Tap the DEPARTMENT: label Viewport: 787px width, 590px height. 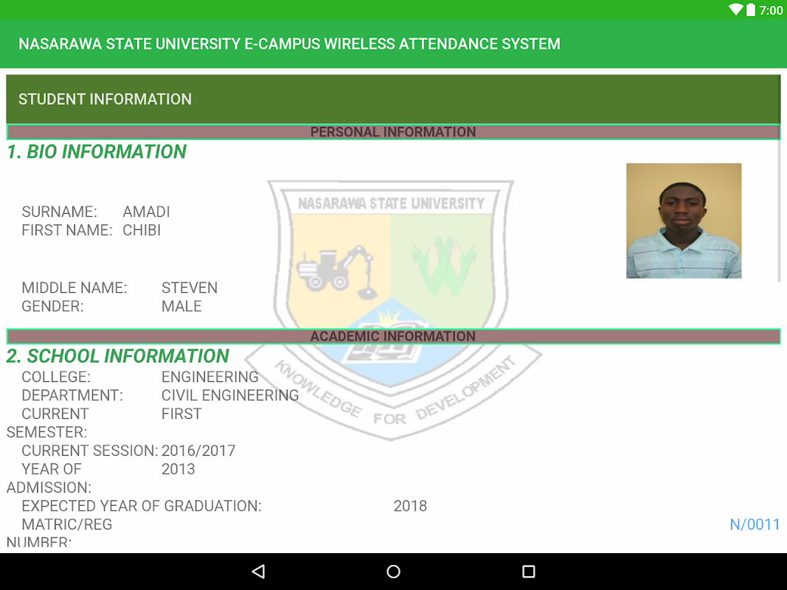(72, 395)
